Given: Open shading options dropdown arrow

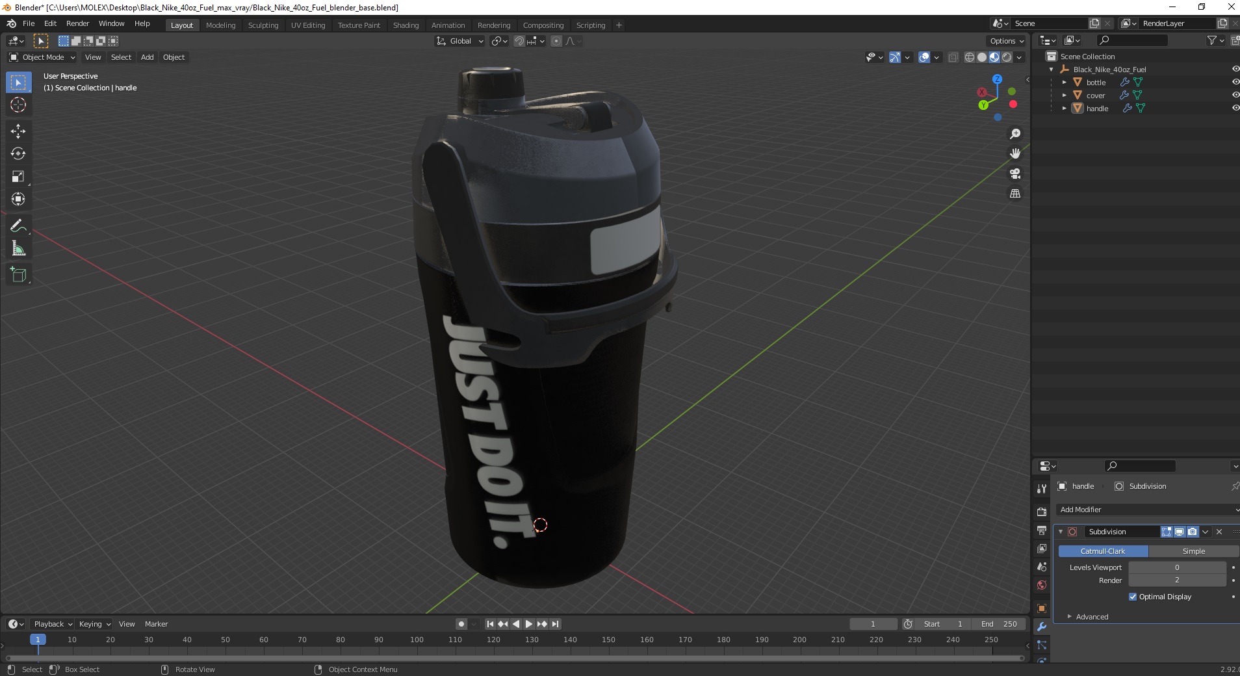Looking at the screenshot, I should click(1019, 57).
